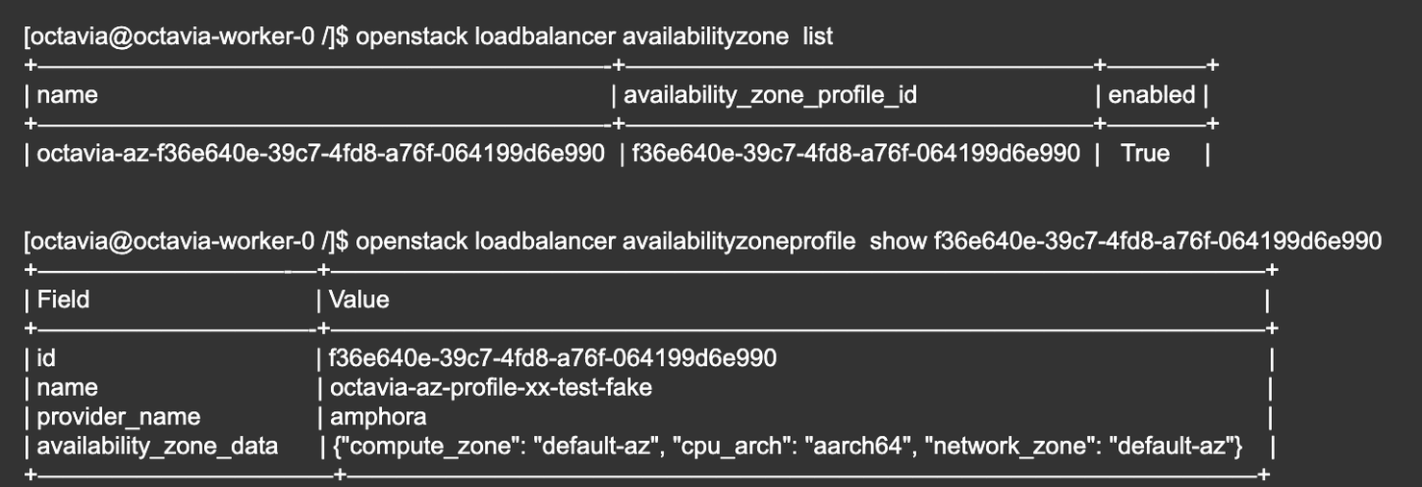Image resolution: width=1422 pixels, height=487 pixels.
Task: Click 'availabilityzoneprofile' in the second command
Action: pos(738,241)
